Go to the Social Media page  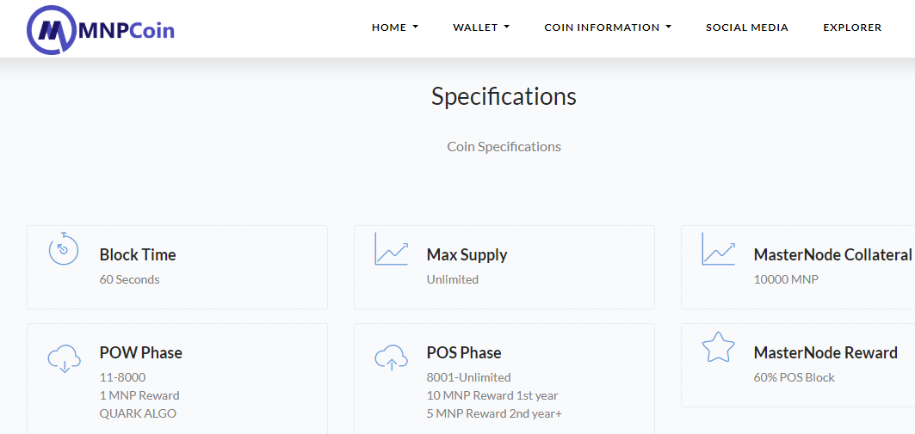[747, 28]
